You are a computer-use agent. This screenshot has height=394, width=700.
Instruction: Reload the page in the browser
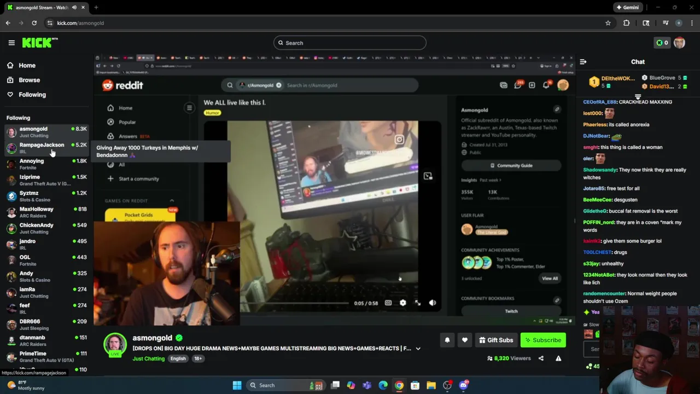pyautogui.click(x=34, y=23)
